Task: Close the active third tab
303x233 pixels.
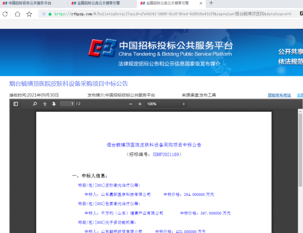Action: (201, 3)
